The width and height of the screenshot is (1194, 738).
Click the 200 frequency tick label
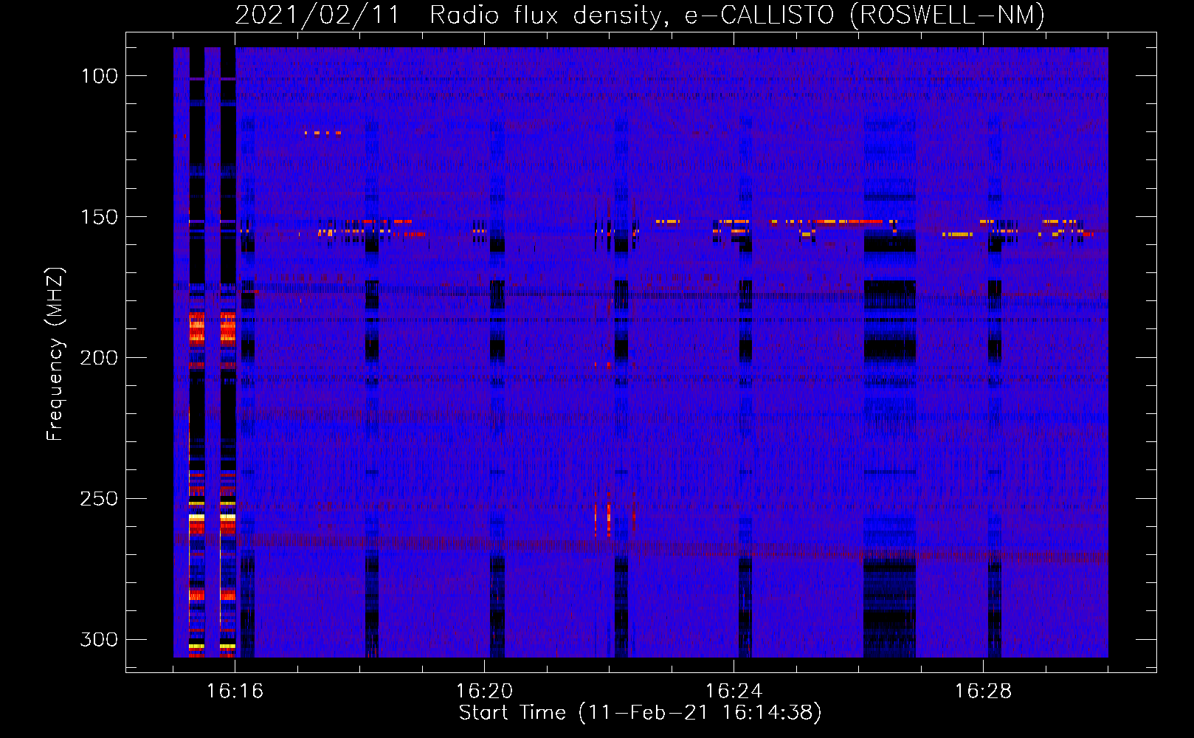[100, 358]
